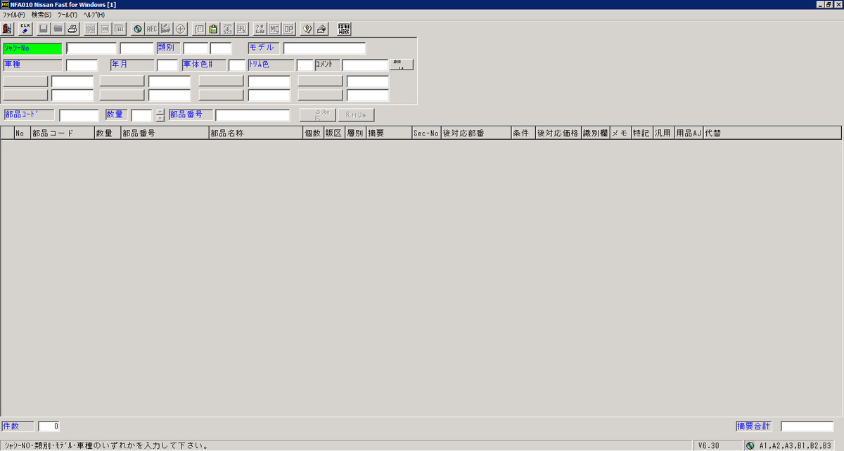Decrease 数量 with the down spinner arrow

[160, 118]
